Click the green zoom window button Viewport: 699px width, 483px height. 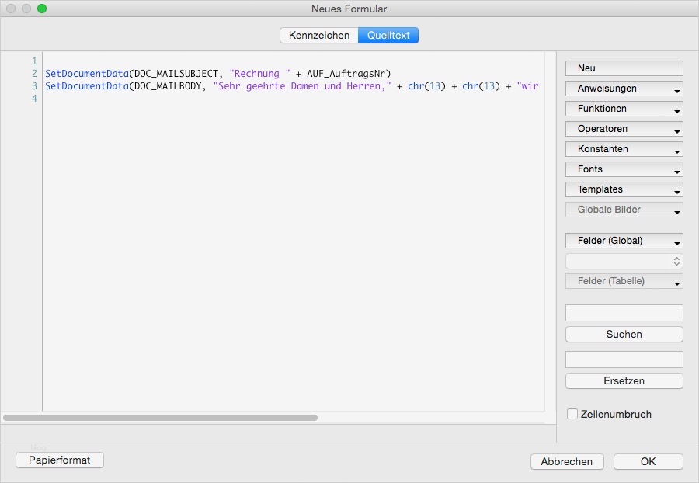(x=42, y=9)
